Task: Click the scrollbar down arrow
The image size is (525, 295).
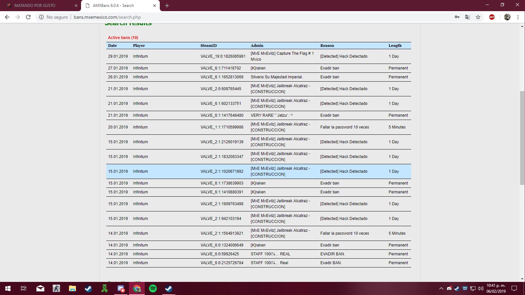Action: click(x=522, y=279)
